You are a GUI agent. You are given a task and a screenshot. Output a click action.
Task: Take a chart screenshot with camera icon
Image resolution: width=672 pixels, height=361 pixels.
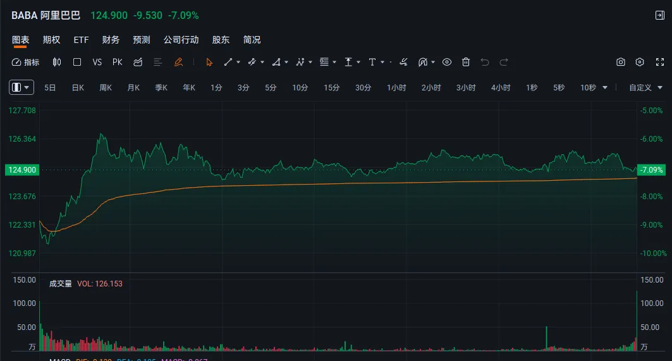click(621, 62)
